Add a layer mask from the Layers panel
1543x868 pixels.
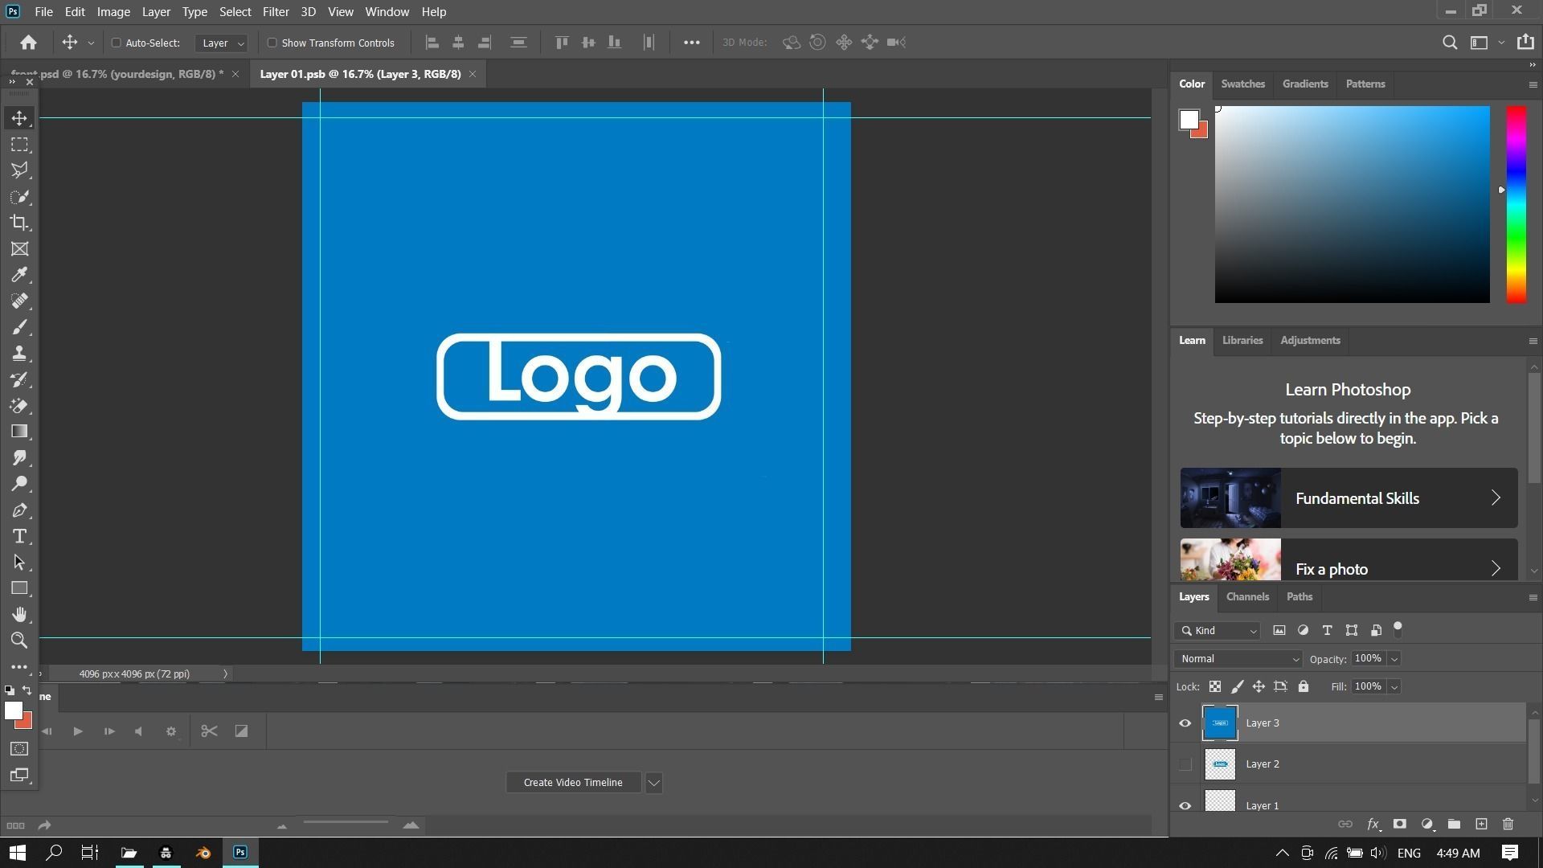click(1399, 824)
